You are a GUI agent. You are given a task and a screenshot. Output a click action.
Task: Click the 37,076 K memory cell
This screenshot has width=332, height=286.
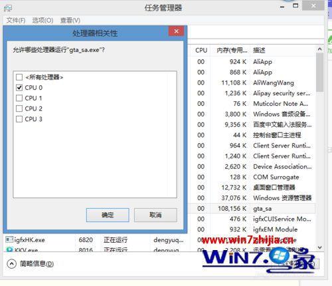coord(234,198)
